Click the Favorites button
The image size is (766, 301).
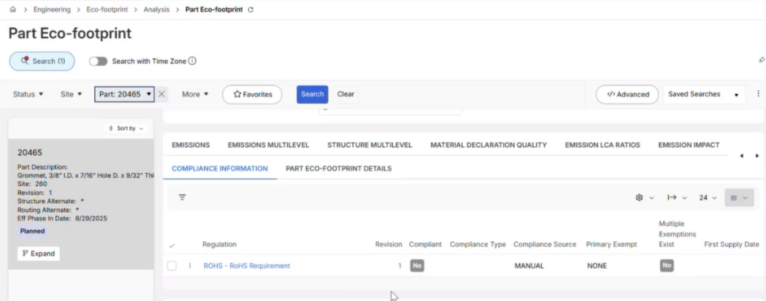252,94
